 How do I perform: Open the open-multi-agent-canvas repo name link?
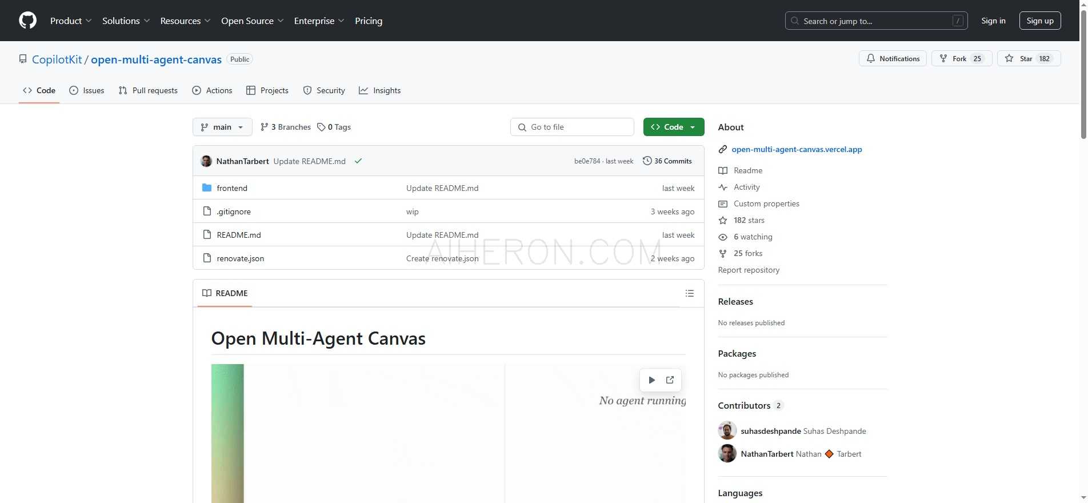point(156,59)
